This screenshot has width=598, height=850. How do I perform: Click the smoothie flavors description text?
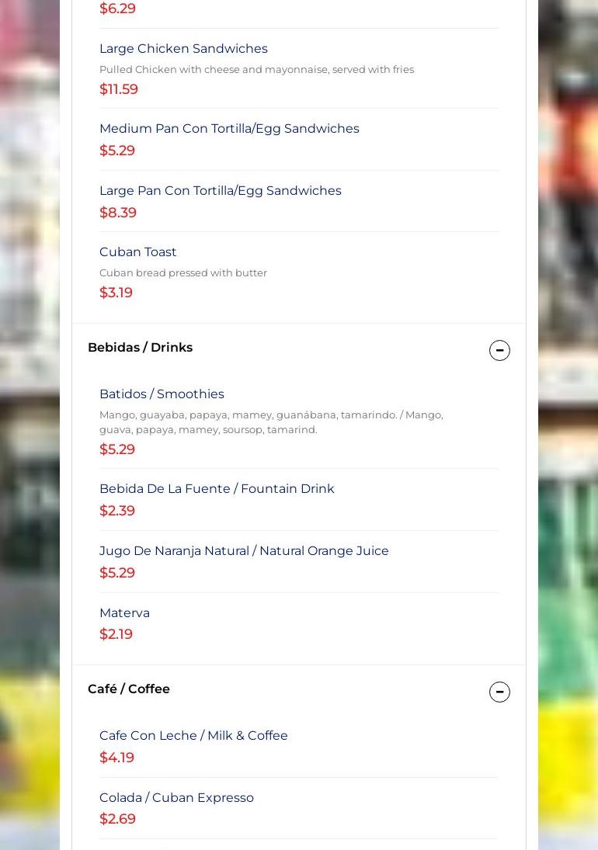(x=271, y=422)
